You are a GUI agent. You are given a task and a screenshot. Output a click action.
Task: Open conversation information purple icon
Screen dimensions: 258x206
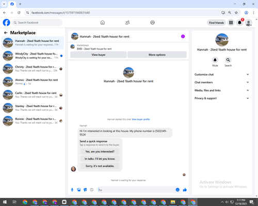(x=183, y=37)
